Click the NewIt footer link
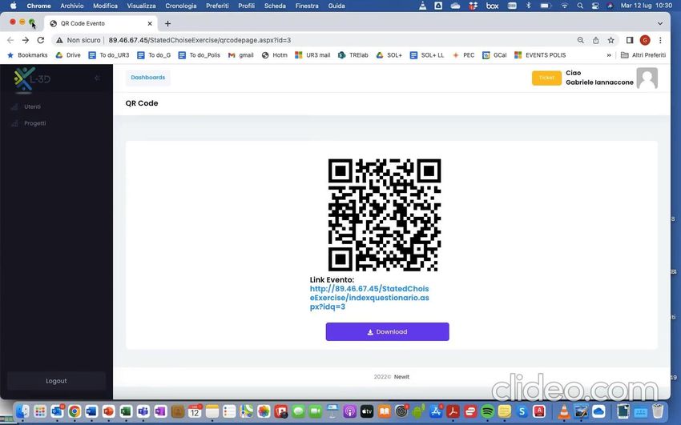681x425 pixels. pos(401,377)
